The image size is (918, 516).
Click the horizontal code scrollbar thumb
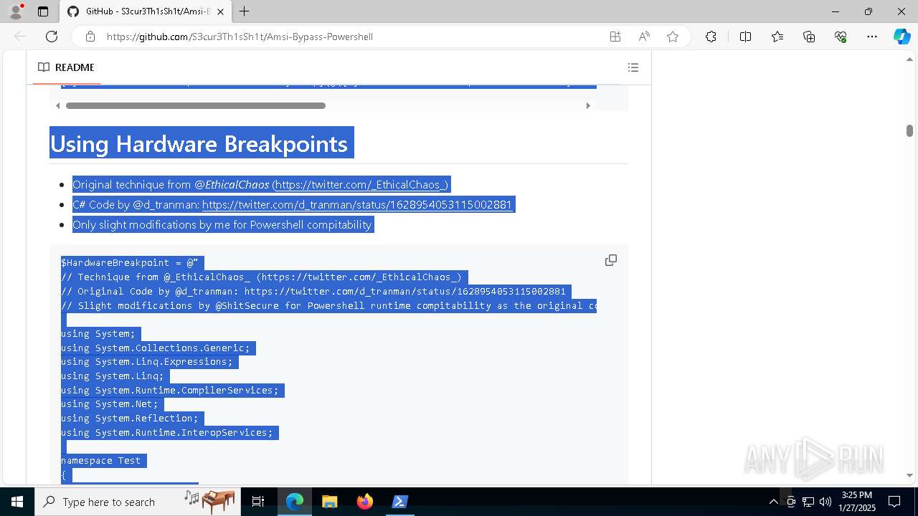tap(196, 105)
